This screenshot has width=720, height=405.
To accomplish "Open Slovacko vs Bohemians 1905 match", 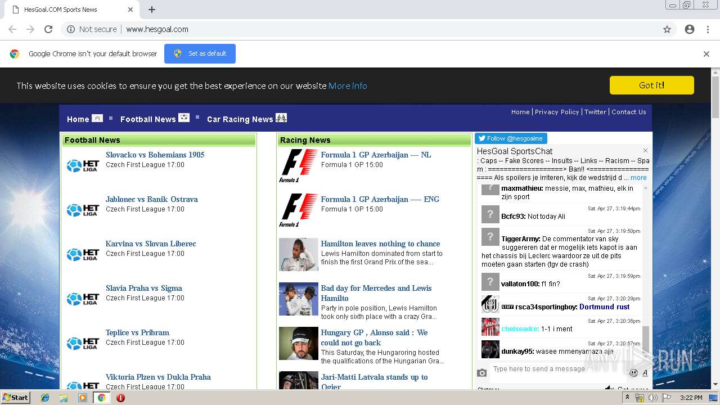I will pyautogui.click(x=155, y=155).
